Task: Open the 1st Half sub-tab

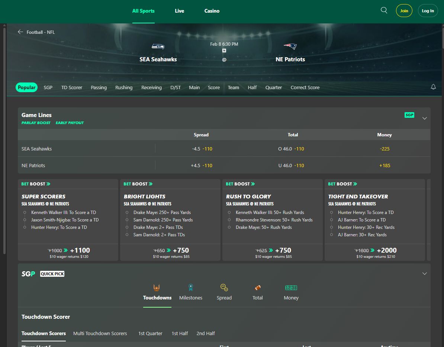Action: (x=180, y=333)
